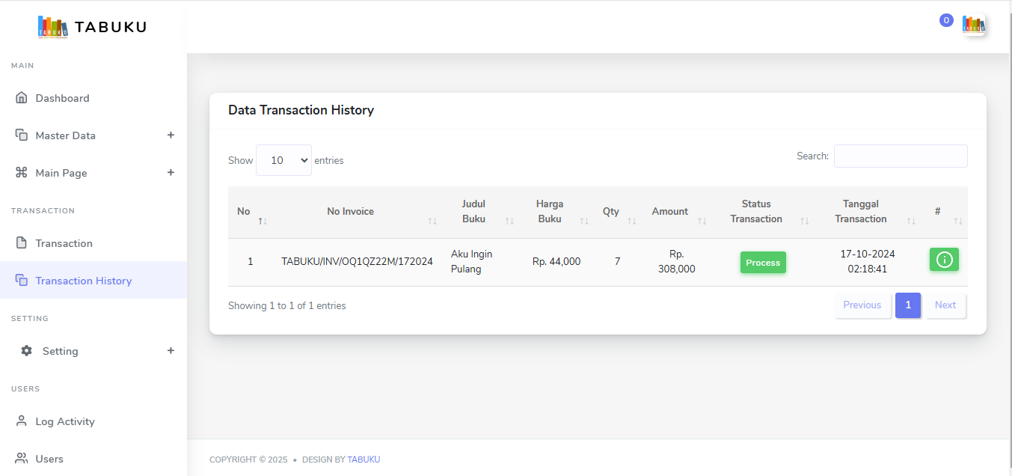Go to Users menu item
Viewport: 1012px width, 476px height.
pyautogui.click(x=49, y=459)
